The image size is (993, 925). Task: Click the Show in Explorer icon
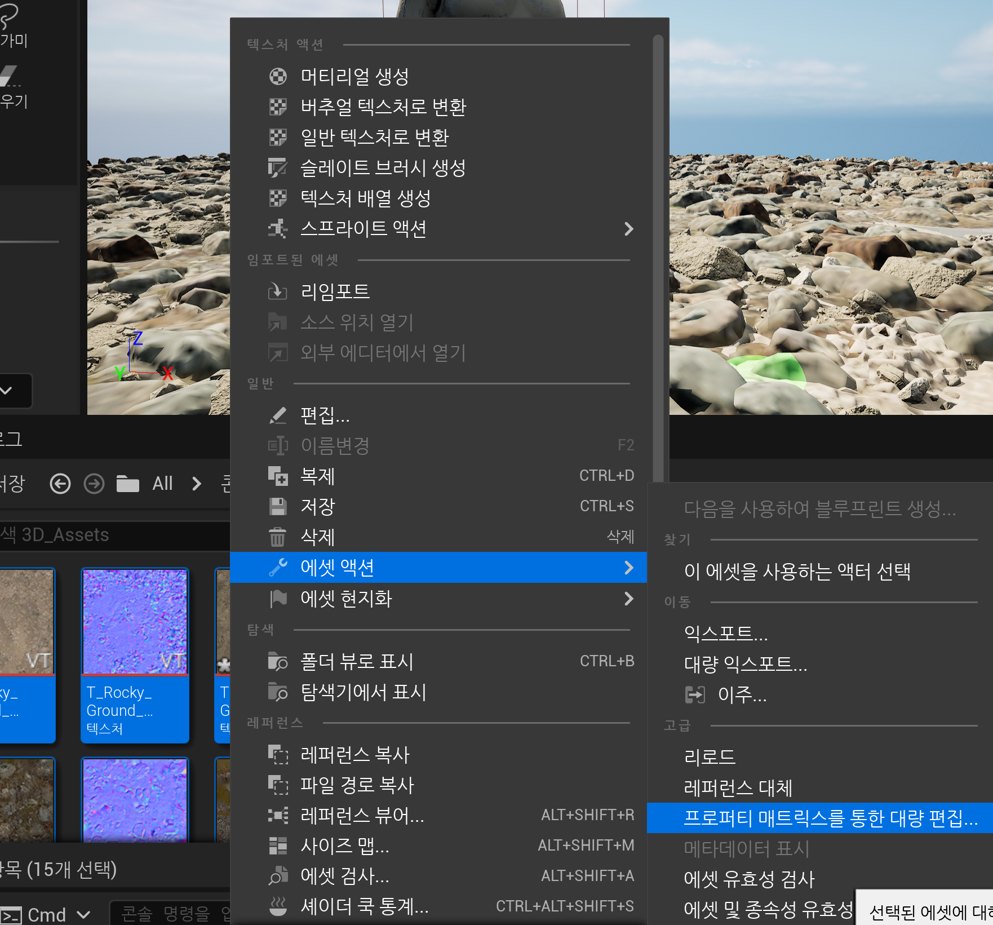pos(278,692)
